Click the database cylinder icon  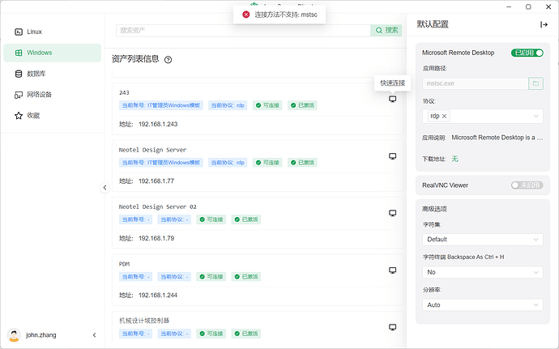click(x=19, y=74)
